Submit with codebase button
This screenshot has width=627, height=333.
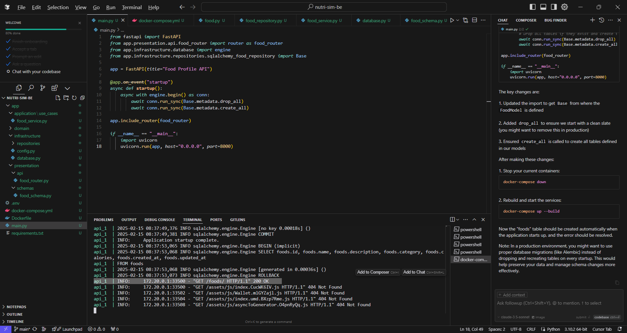coord(607,317)
